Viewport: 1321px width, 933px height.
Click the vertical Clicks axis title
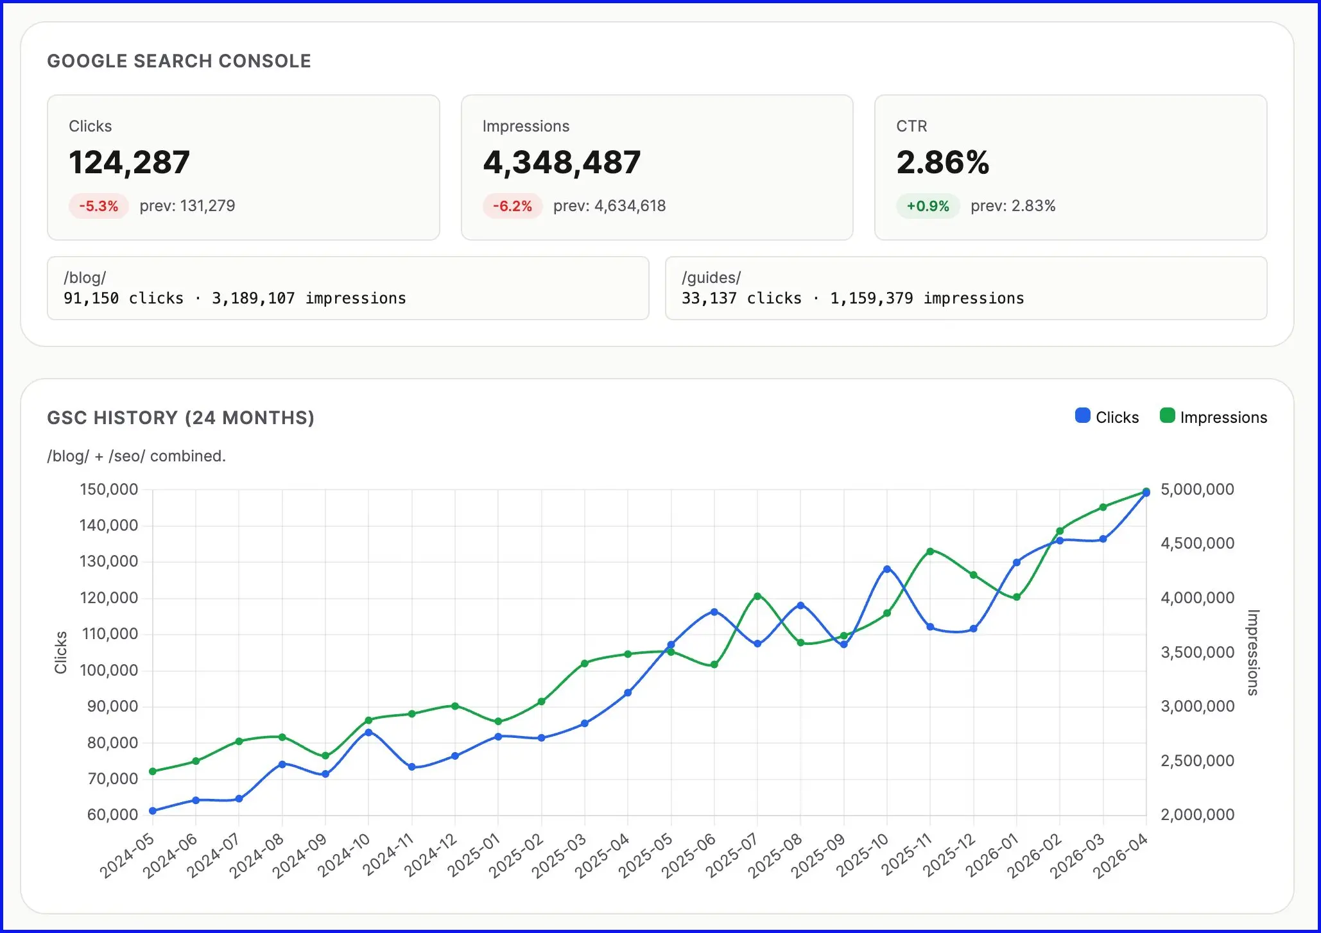(61, 652)
